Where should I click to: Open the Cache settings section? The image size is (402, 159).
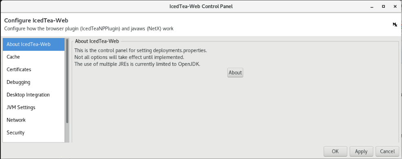[33, 57]
